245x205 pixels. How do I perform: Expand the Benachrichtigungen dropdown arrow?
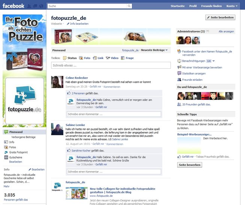pos(213,61)
